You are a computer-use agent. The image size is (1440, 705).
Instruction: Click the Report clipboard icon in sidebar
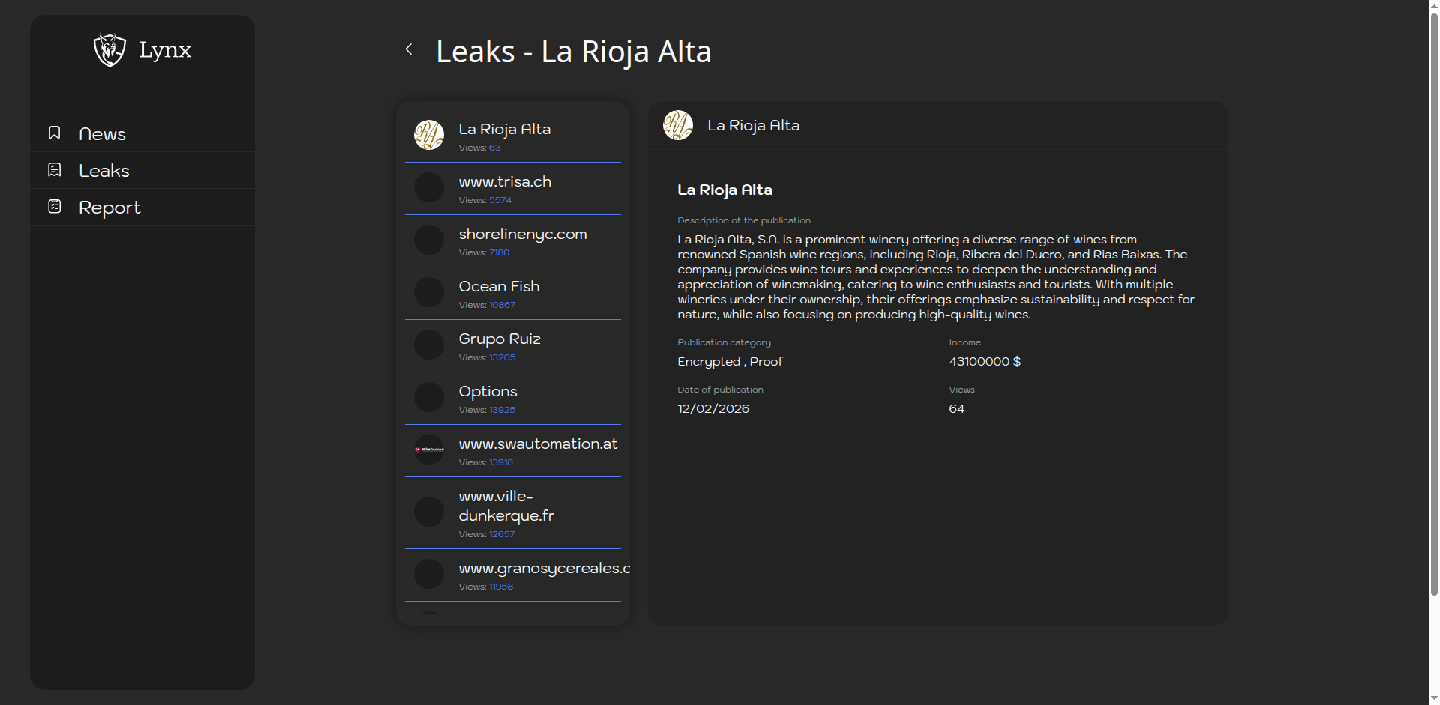coord(54,205)
